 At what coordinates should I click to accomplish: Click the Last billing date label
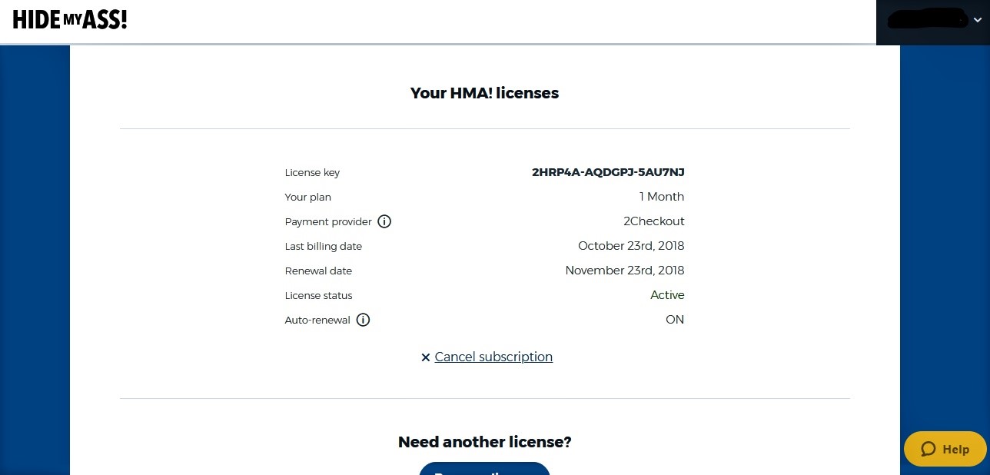[323, 247]
